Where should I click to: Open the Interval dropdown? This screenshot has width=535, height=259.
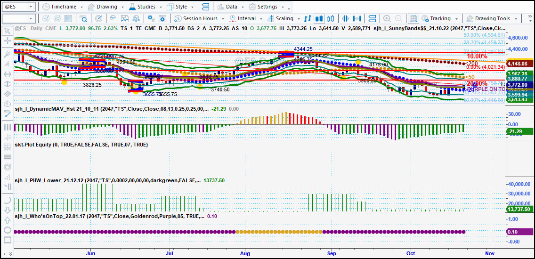point(246,18)
